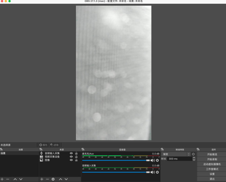Open gear settings for 音频输入采集 mixer
This screenshot has height=182, width=226.
[x=158, y=172]
